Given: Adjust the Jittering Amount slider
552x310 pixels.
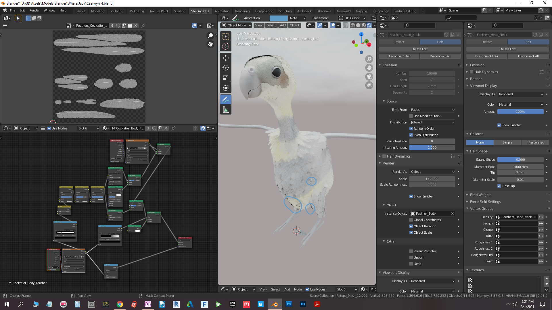Looking at the screenshot, I should pyautogui.click(x=432, y=148).
